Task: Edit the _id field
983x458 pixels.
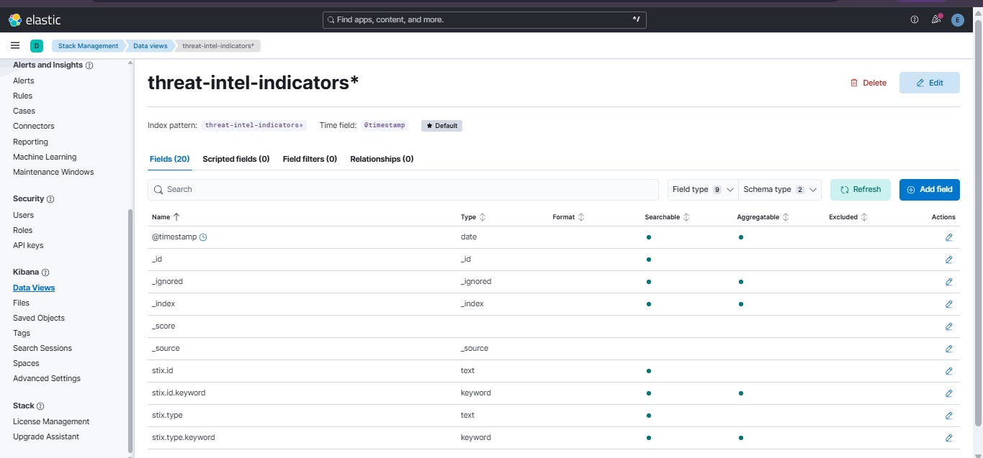Action: 948,260
